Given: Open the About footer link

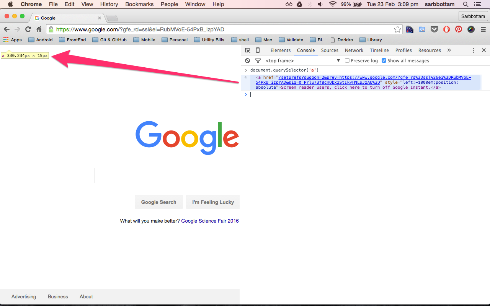Looking at the screenshot, I should (86, 296).
